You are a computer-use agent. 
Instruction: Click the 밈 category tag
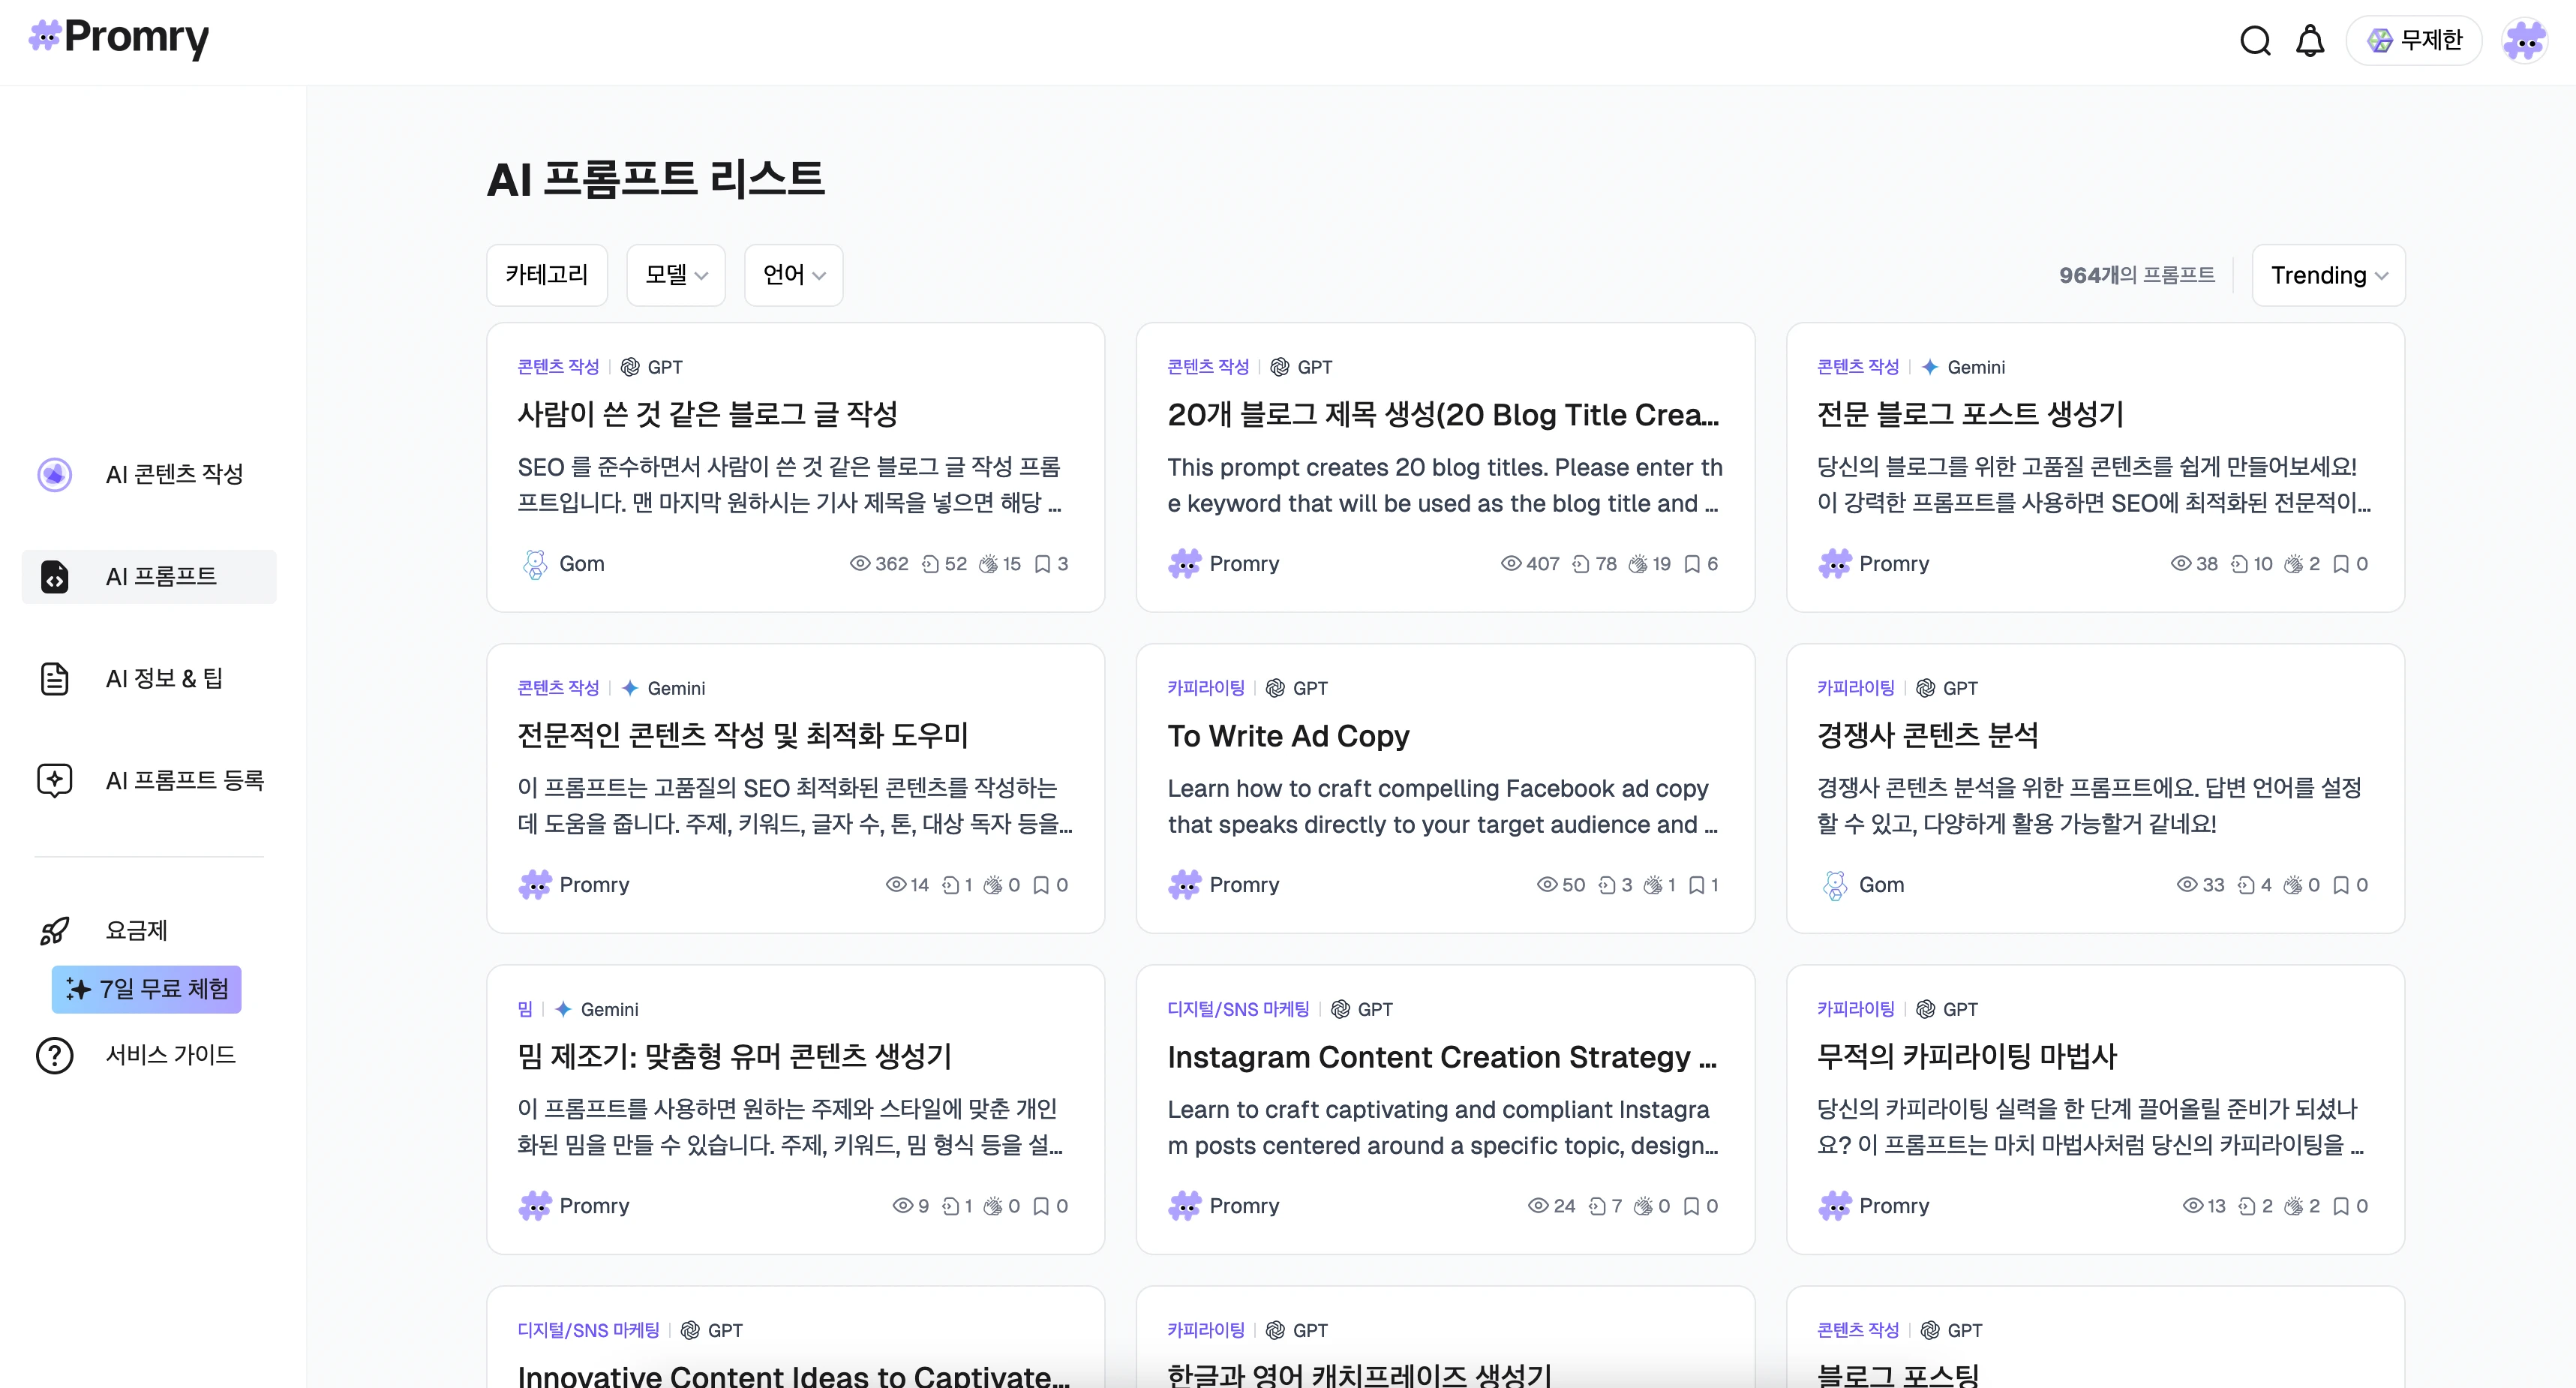pos(525,1009)
